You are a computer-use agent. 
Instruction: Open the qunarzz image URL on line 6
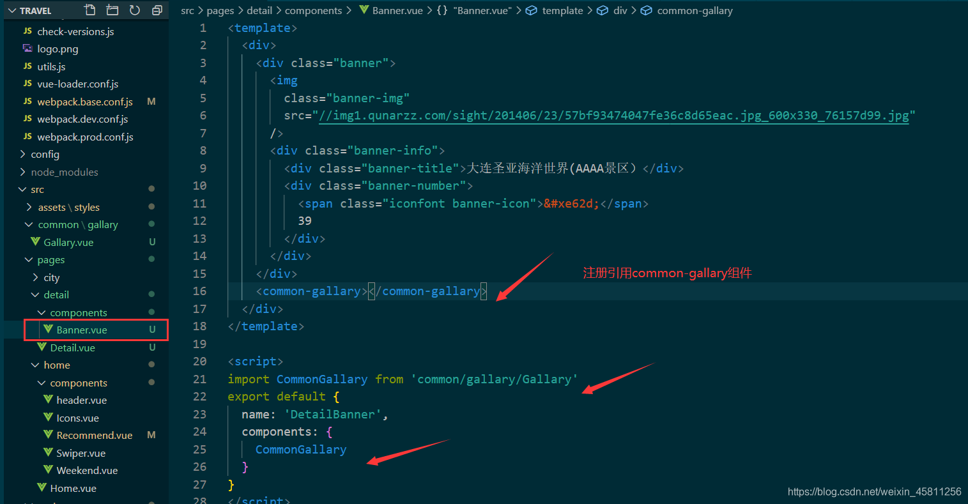pyautogui.click(x=613, y=116)
